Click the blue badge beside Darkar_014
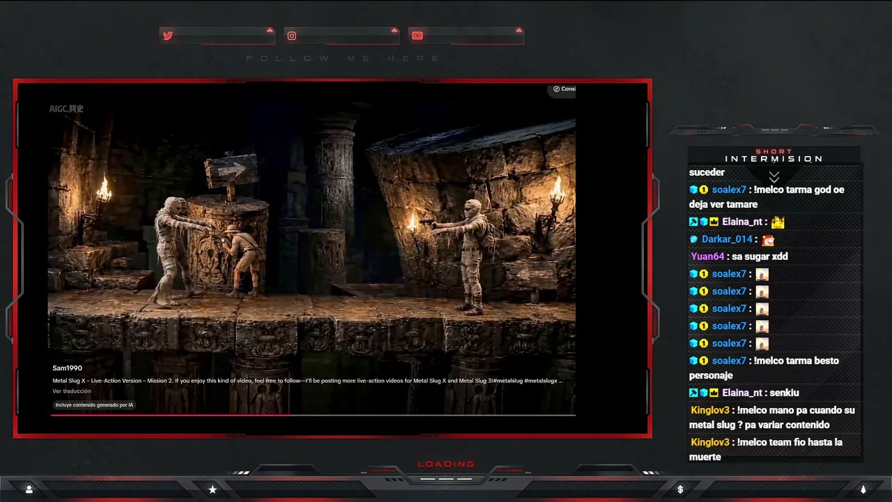The width and height of the screenshot is (892, 502). 693,239
